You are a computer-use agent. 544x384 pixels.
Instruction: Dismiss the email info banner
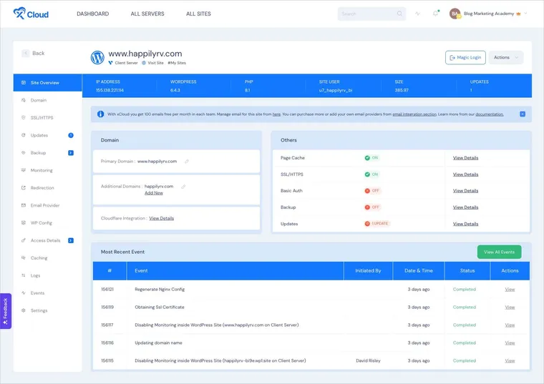pos(523,114)
